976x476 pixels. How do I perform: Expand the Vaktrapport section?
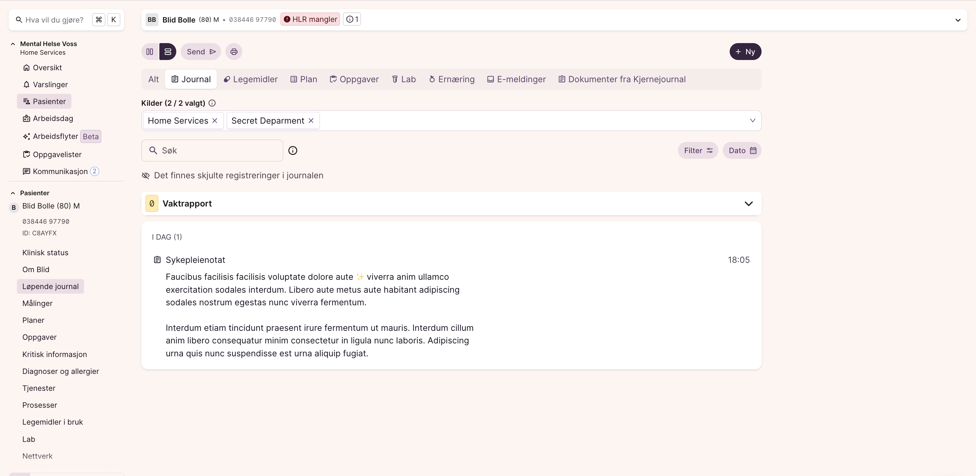[x=748, y=204]
